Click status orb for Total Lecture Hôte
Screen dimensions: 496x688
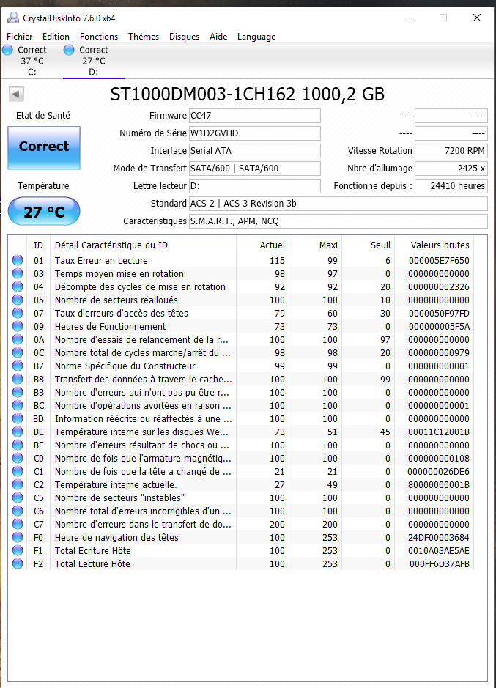pos(18,563)
